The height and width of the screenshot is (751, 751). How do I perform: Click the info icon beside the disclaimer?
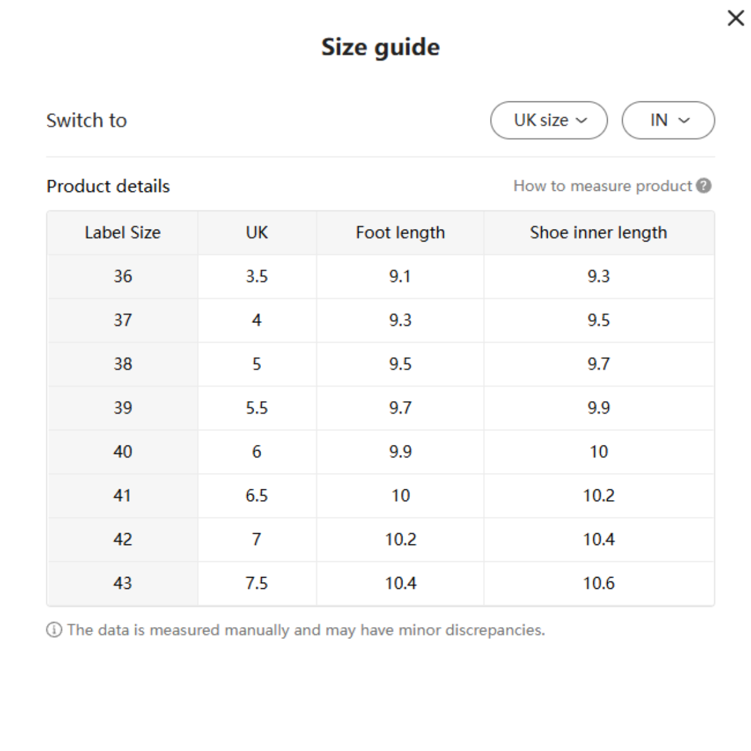pyautogui.click(x=54, y=630)
